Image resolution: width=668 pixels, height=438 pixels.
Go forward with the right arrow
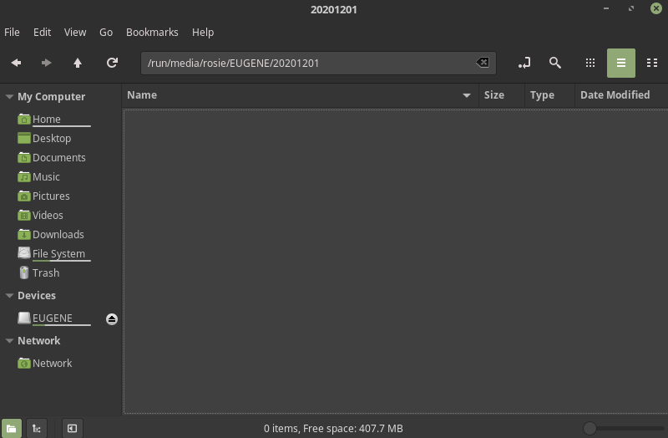pos(46,64)
